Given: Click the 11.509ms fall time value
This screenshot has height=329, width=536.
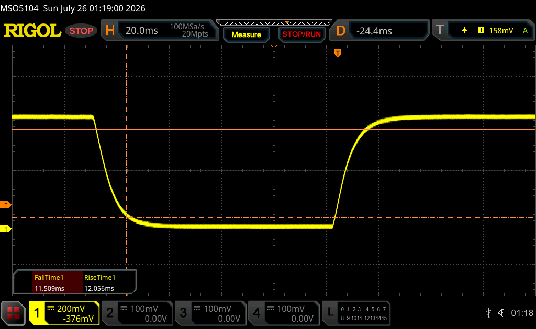Looking at the screenshot, I should pos(49,288).
